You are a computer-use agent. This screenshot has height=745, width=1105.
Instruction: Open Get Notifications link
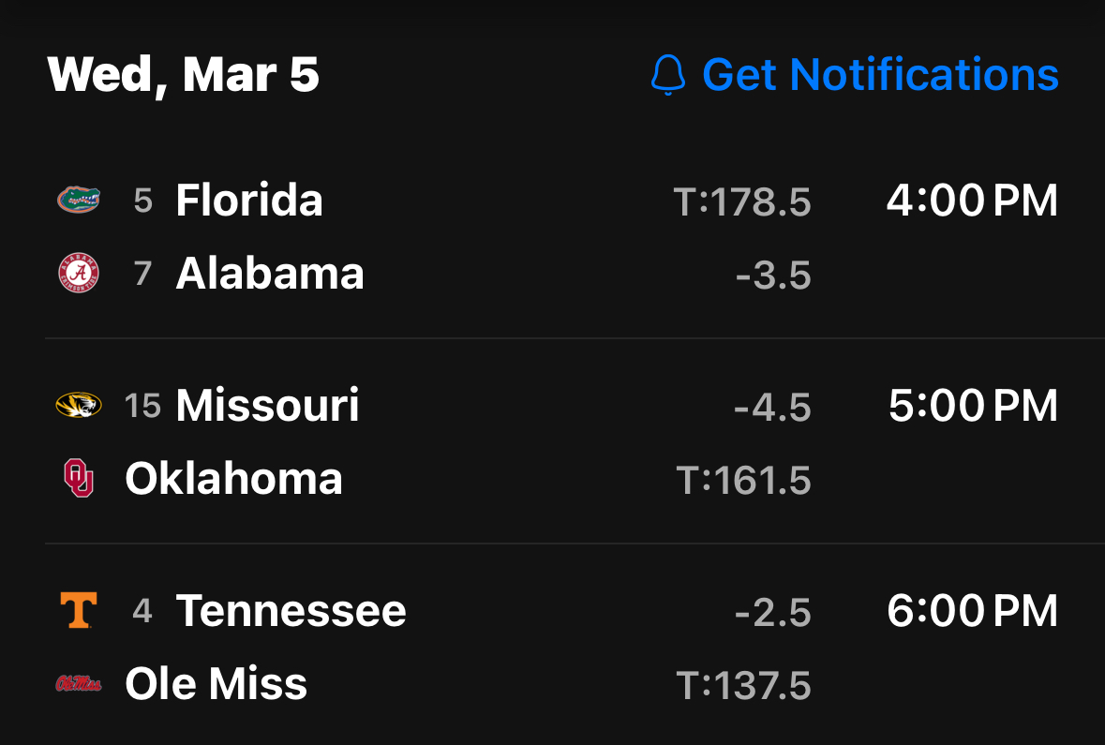879,75
